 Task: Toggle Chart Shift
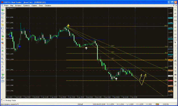[x=2, y=70]
